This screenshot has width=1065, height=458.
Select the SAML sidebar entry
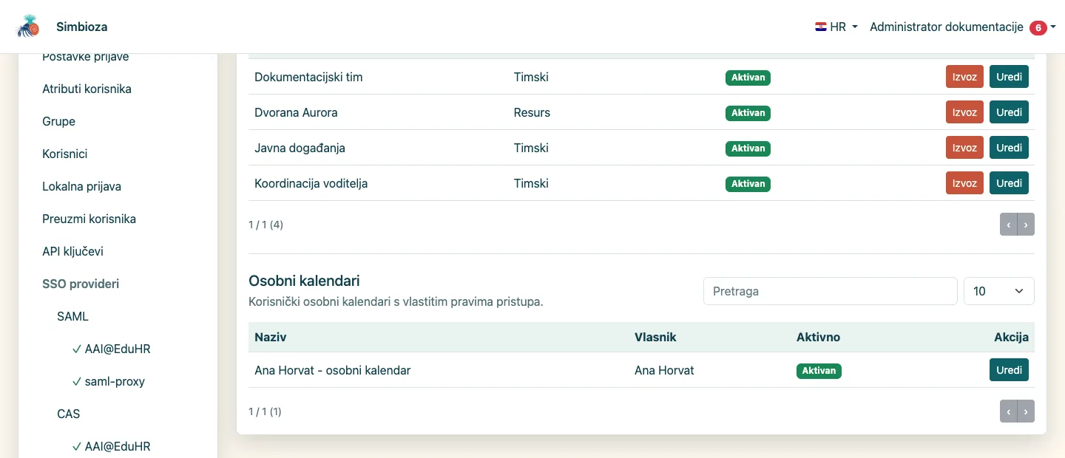[x=72, y=316]
